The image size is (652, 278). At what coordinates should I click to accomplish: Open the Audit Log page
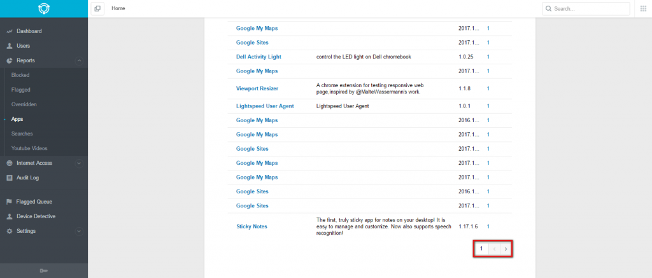28,178
